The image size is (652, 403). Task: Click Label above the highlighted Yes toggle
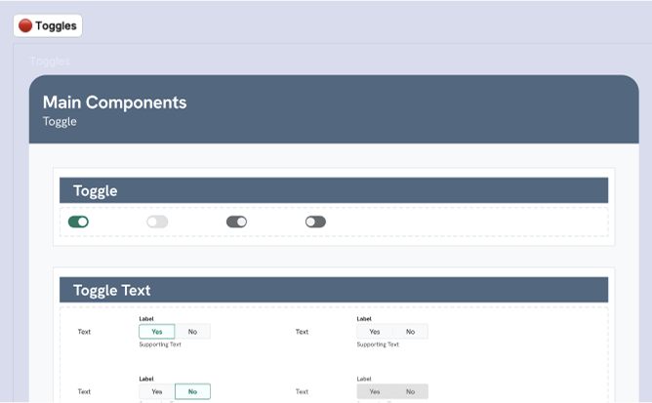click(146, 318)
